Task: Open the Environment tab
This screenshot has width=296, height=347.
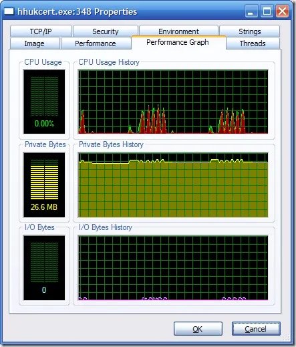Action: (178, 31)
